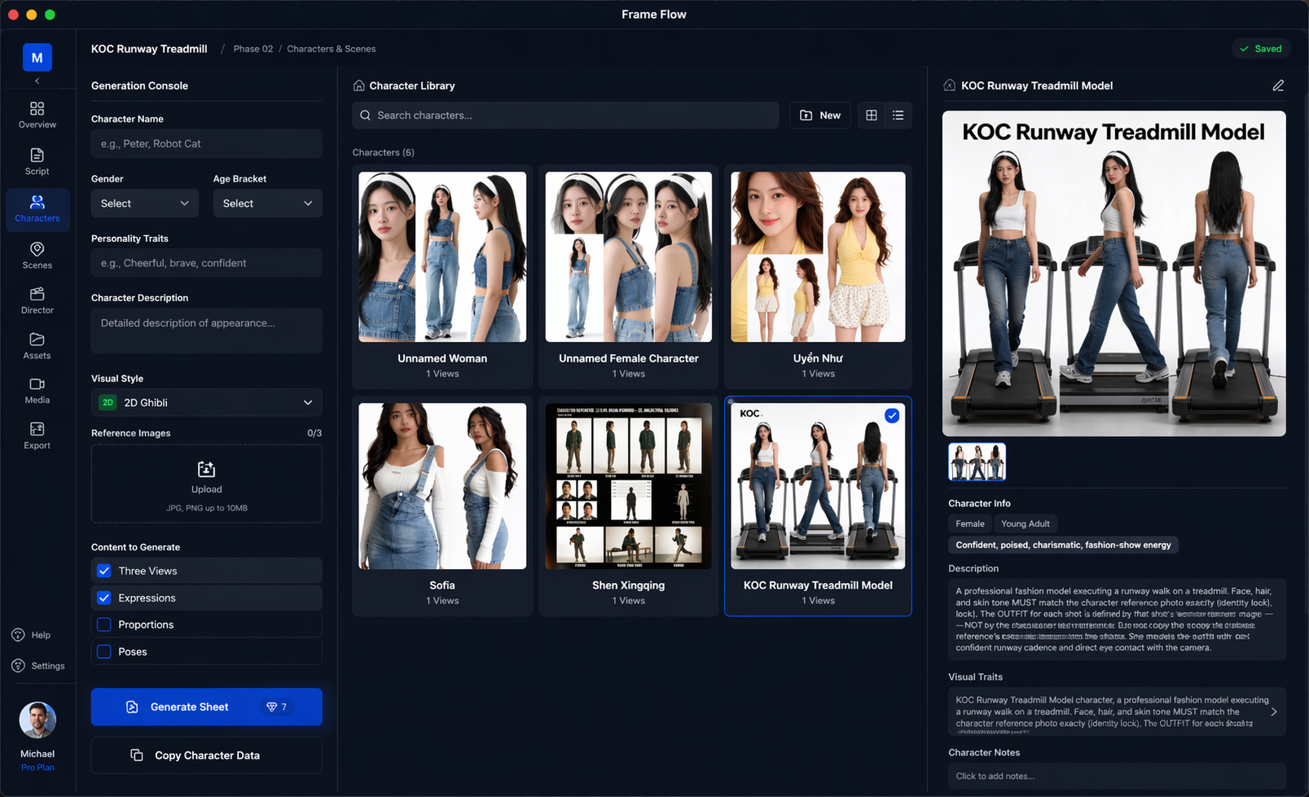Screen dimensions: 1309x797
Task: Expand the Visual Style 2D Ghibli dropdown
Action: click(206, 402)
